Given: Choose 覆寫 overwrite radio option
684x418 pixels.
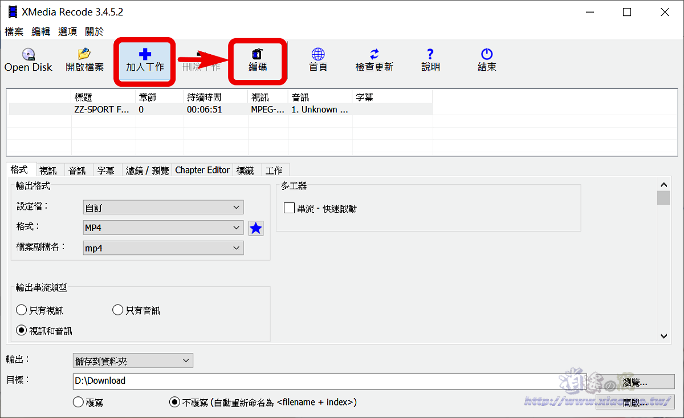Looking at the screenshot, I should coord(79,402).
